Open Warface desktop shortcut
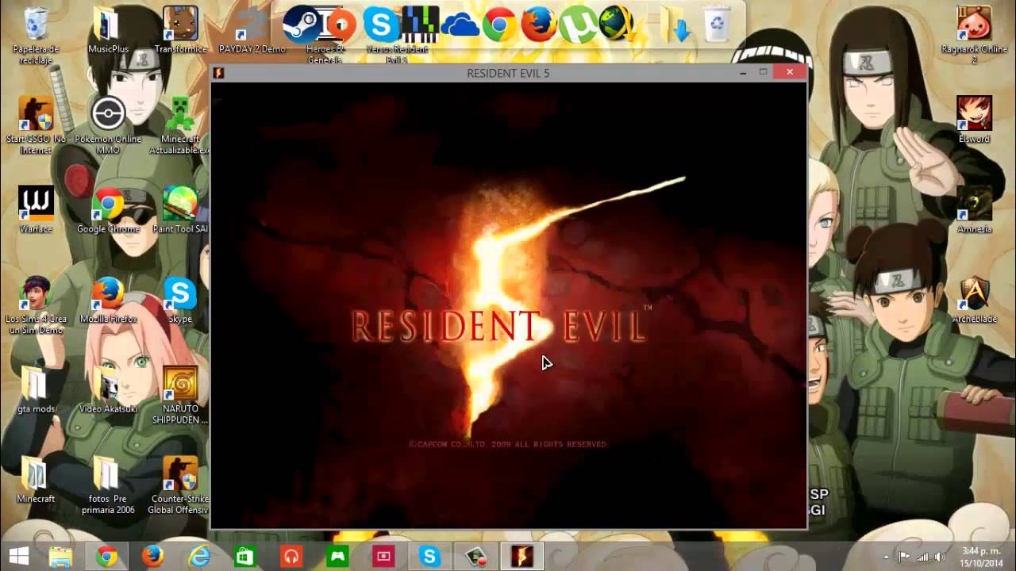The image size is (1016, 571). [36, 210]
